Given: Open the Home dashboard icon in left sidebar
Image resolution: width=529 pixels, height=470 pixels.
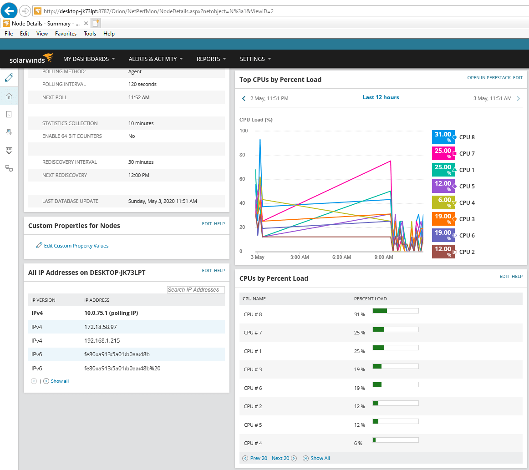Looking at the screenshot, I should (9, 96).
